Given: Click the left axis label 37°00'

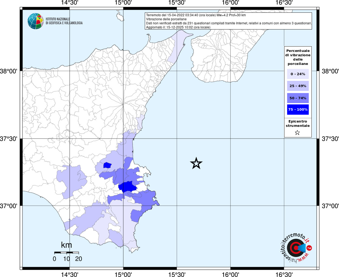Looking at the screenshot, I should 9,206.
